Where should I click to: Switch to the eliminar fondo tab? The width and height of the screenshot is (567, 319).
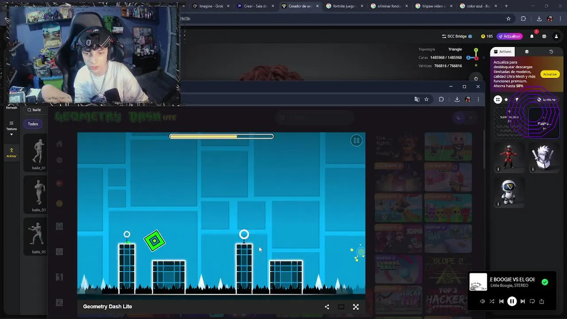(388, 6)
